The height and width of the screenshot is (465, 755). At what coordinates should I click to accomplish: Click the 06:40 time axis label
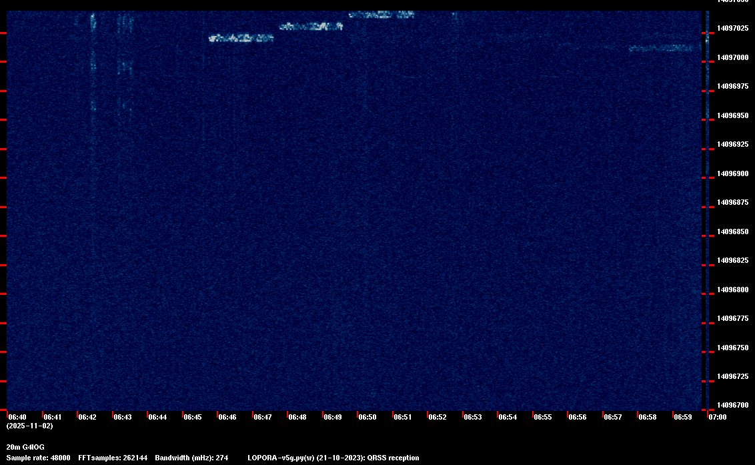[17, 417]
